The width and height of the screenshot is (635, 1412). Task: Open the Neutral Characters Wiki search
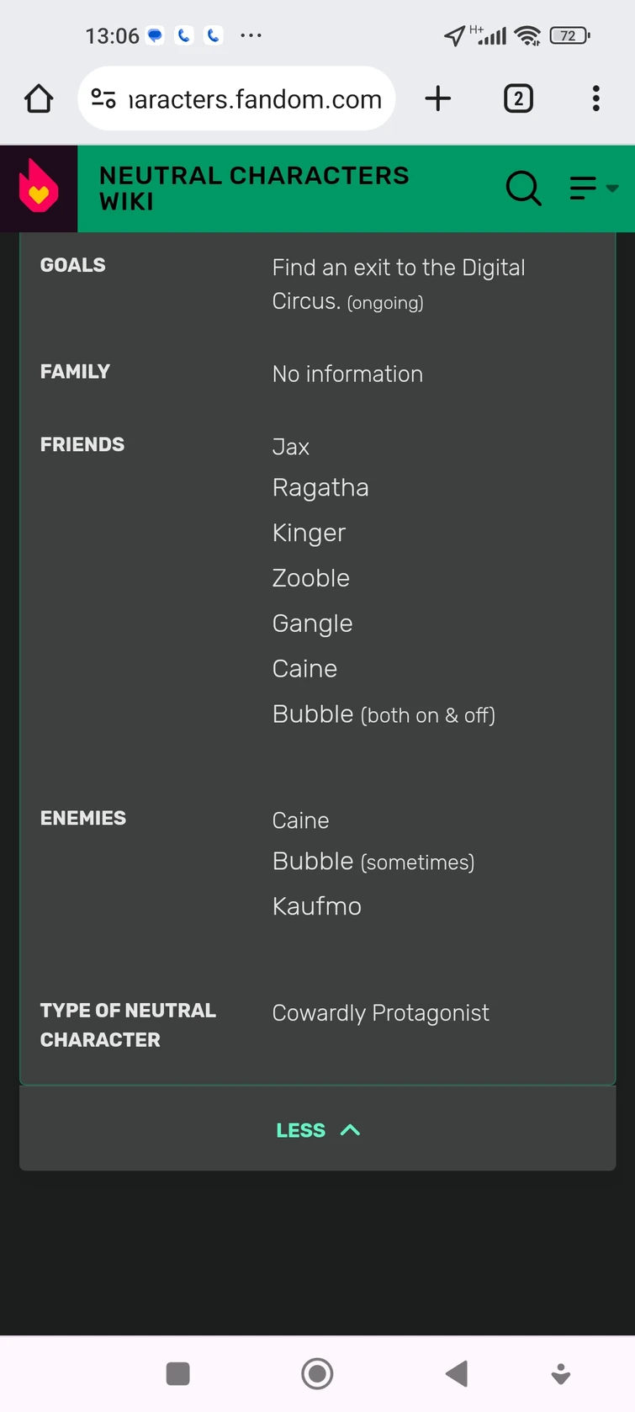pyautogui.click(x=523, y=188)
